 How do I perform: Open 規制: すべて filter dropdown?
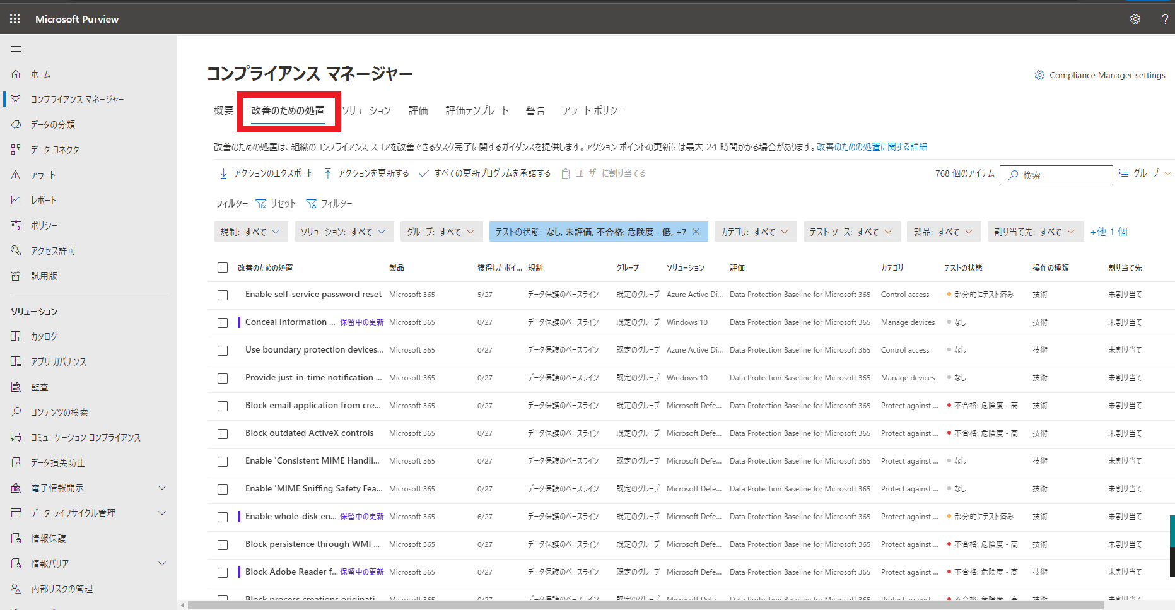pos(250,232)
